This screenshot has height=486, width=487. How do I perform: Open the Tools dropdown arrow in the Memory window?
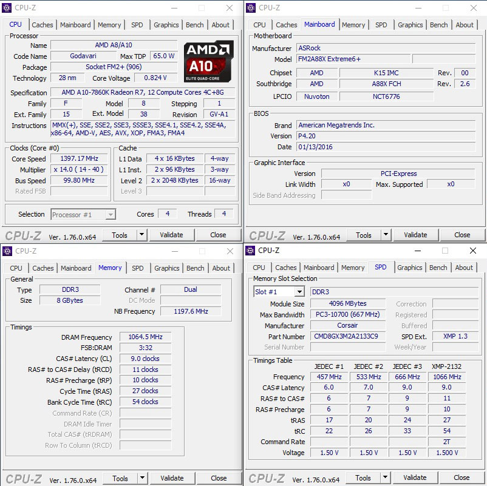pos(142,478)
